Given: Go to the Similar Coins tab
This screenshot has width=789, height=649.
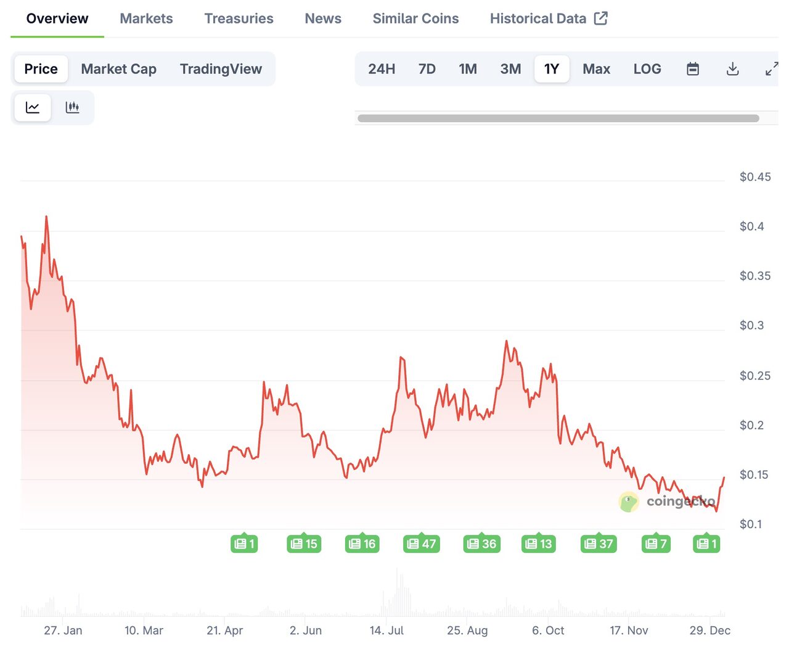Looking at the screenshot, I should (x=415, y=19).
